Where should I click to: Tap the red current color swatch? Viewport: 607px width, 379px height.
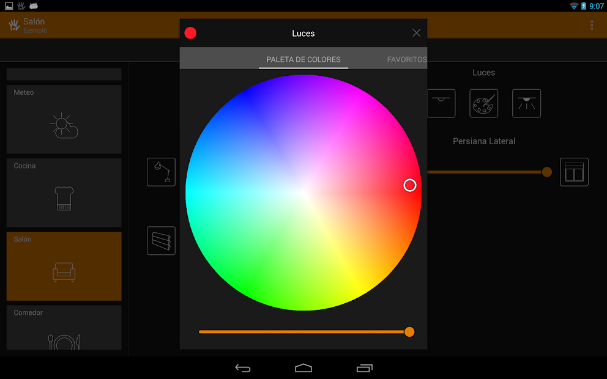coord(190,33)
